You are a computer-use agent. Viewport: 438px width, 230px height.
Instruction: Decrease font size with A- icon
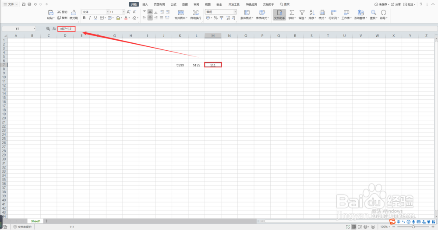(134, 12)
